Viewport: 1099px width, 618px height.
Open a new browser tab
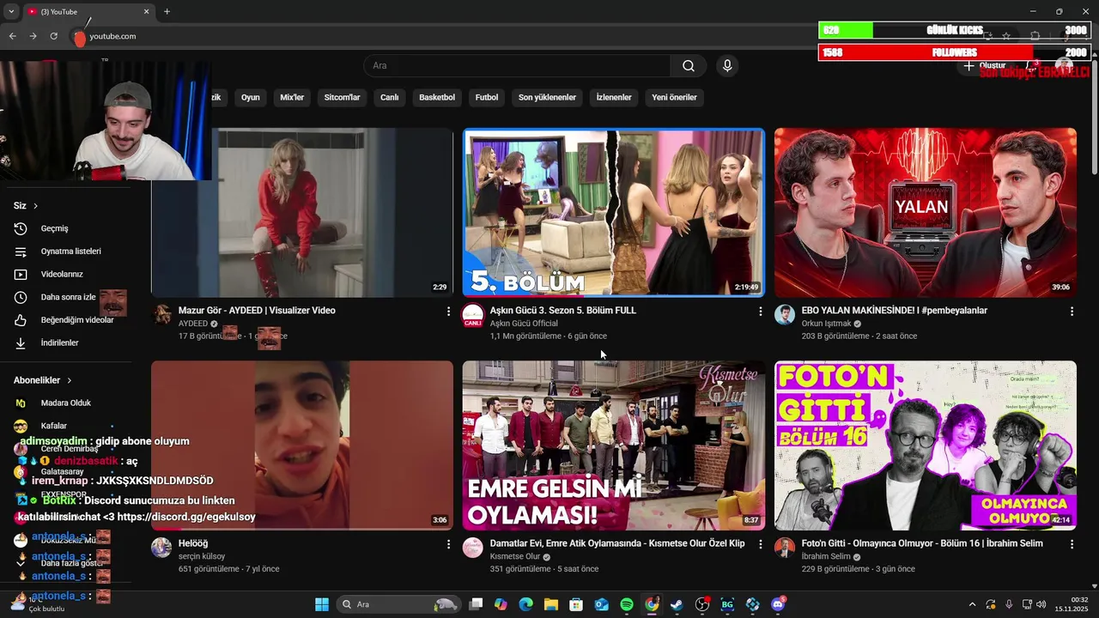click(167, 11)
